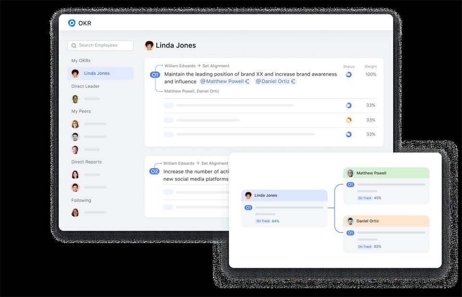This screenshot has height=297, width=462.
Task: Open the Direct Leader avatar
Action: (x=75, y=99)
